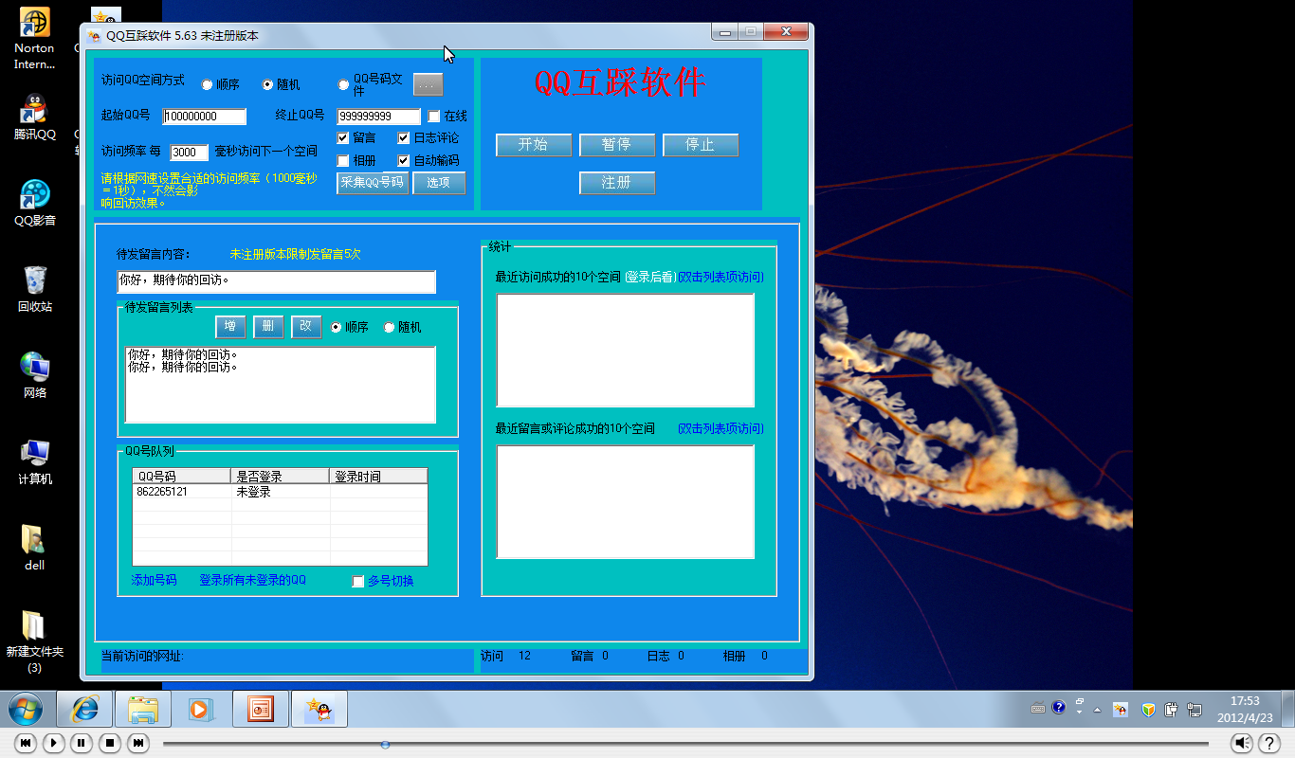The image size is (1295, 758).
Task: Open the 回收站 recycle bin icon
Action: point(35,289)
